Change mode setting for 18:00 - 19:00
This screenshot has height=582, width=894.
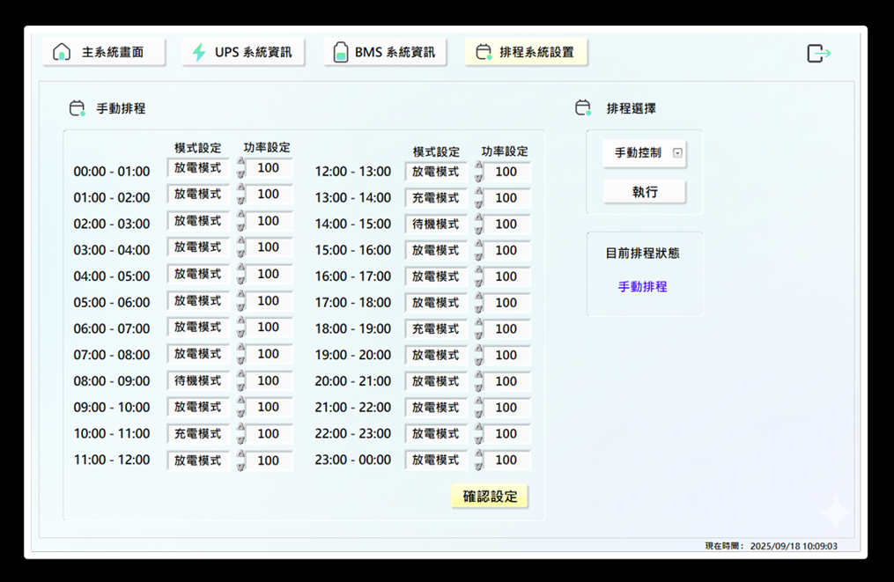click(x=436, y=328)
